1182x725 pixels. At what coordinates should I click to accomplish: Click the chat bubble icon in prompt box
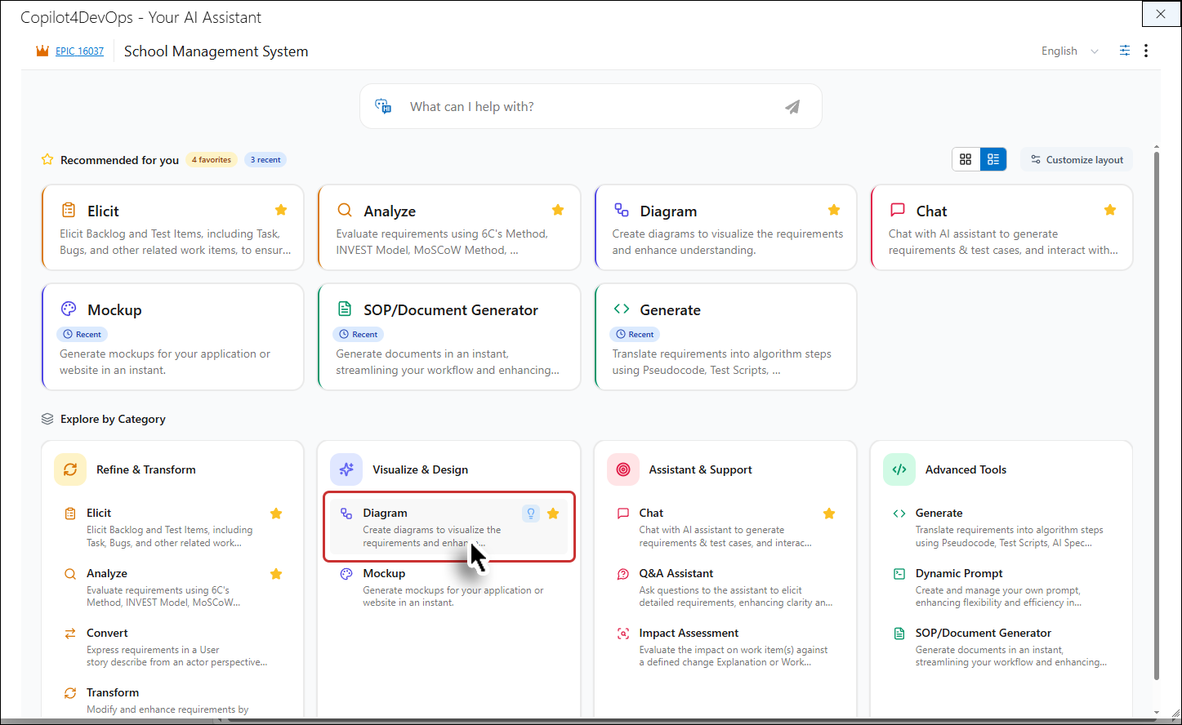click(x=383, y=106)
